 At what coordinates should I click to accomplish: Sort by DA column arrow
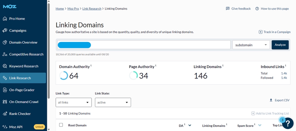[190, 125]
